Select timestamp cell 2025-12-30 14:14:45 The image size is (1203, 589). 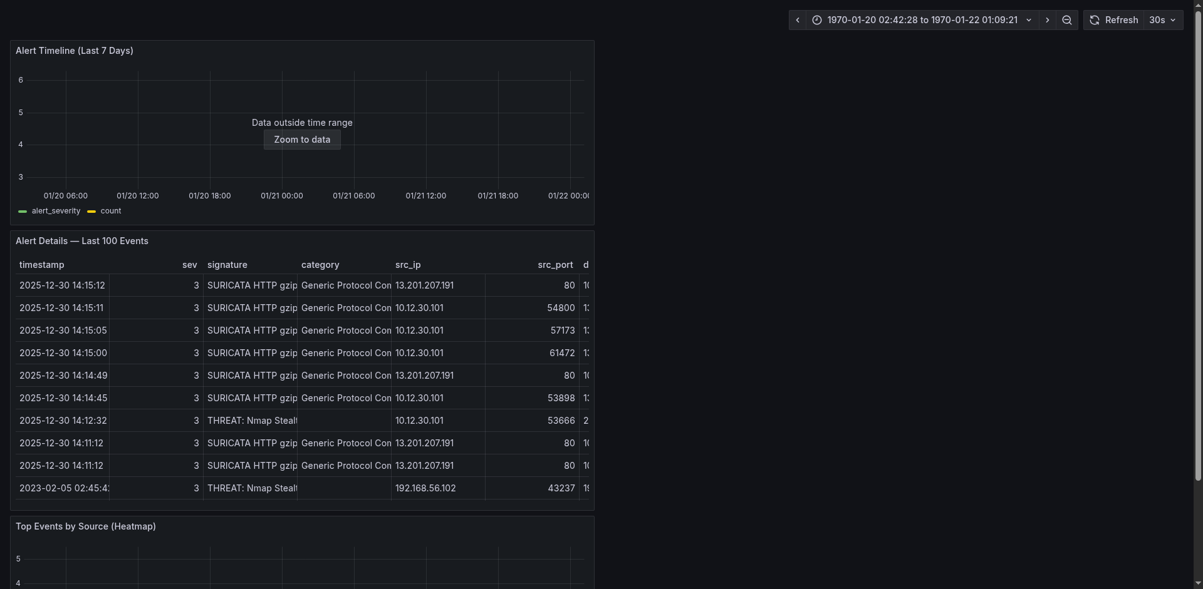pos(62,398)
